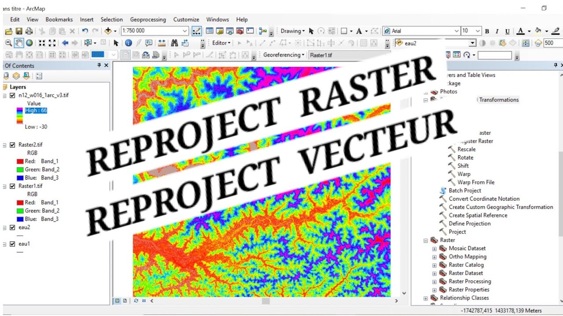
Task: Open the ArcToolbox window icon
Action: [240, 31]
